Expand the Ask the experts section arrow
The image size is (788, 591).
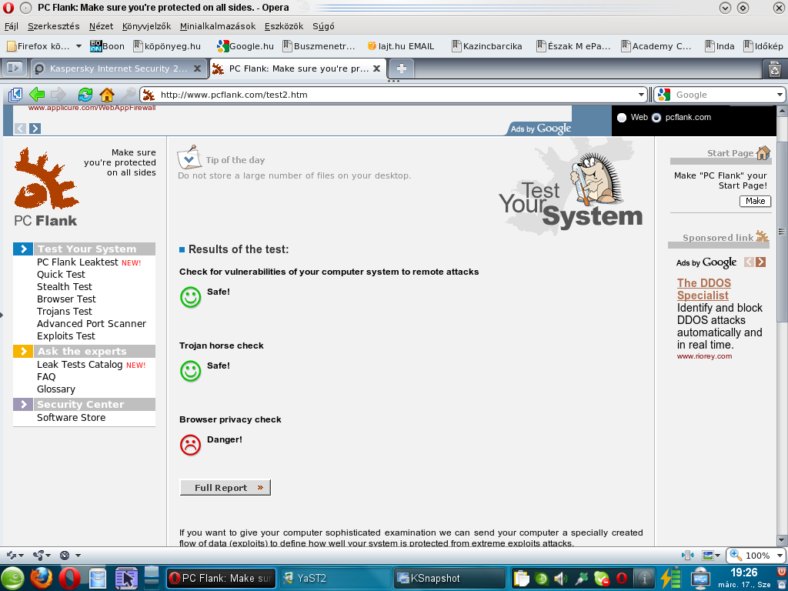tap(23, 351)
